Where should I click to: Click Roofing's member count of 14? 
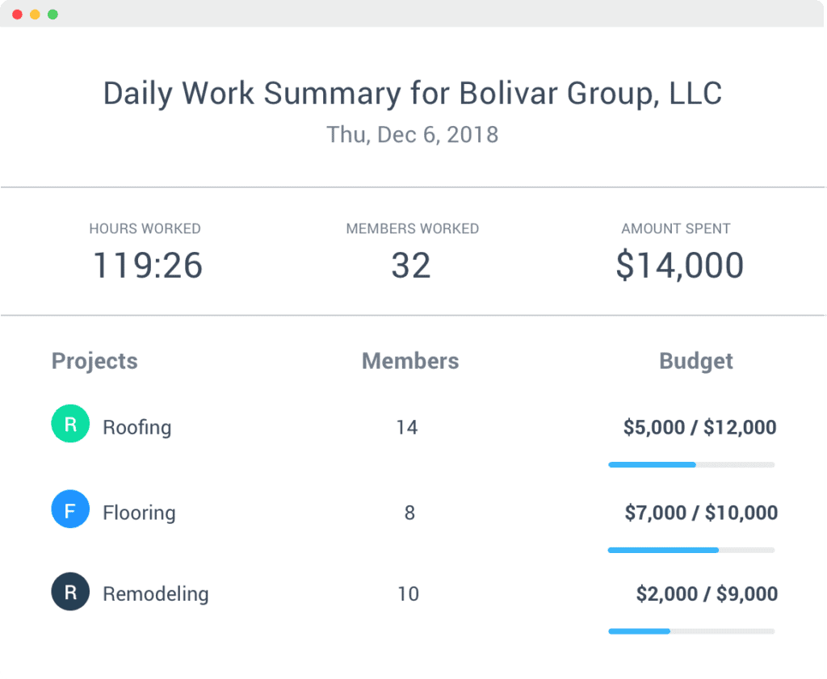point(408,427)
